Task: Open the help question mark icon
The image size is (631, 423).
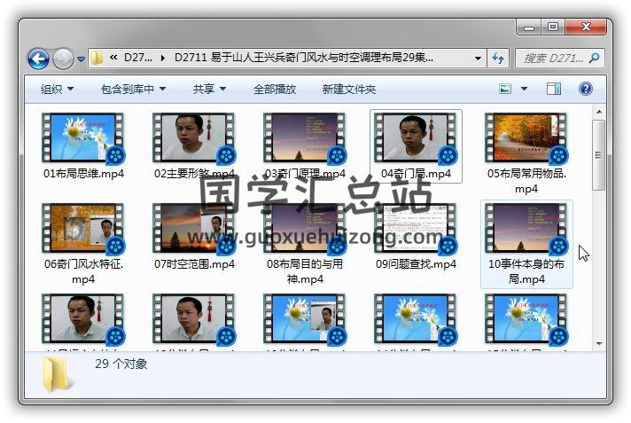Action: tap(585, 89)
